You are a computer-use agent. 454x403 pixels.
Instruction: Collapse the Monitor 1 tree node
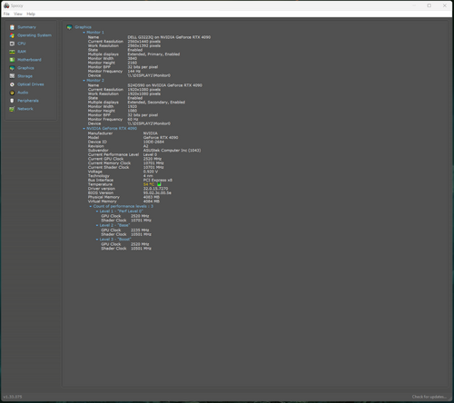tap(84, 33)
